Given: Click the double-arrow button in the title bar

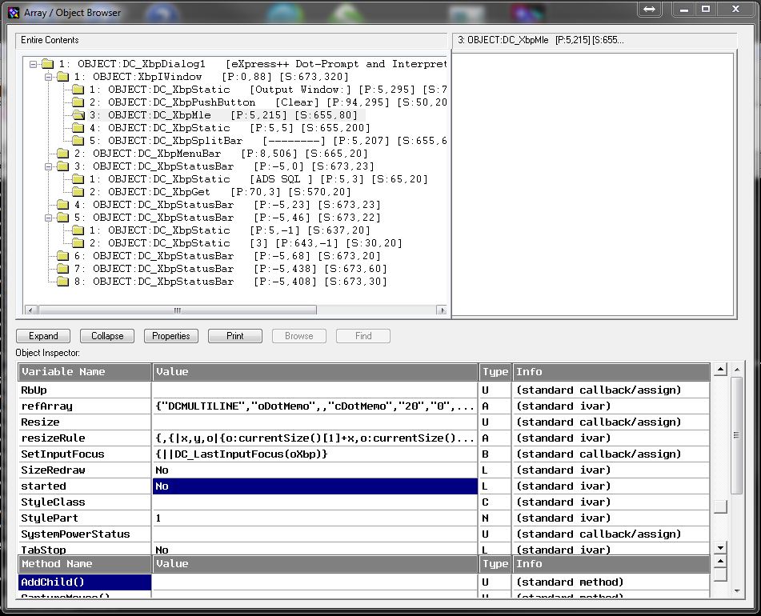Looking at the screenshot, I should (649, 9).
